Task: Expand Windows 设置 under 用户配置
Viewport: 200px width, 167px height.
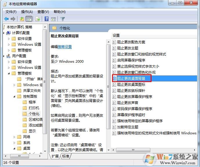Action: click(9, 68)
